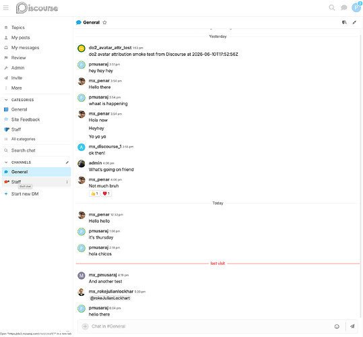Open do2_avatar_attr_test user avatar
Viewport: 363px width, 337px height.
pyautogui.click(x=81, y=49)
